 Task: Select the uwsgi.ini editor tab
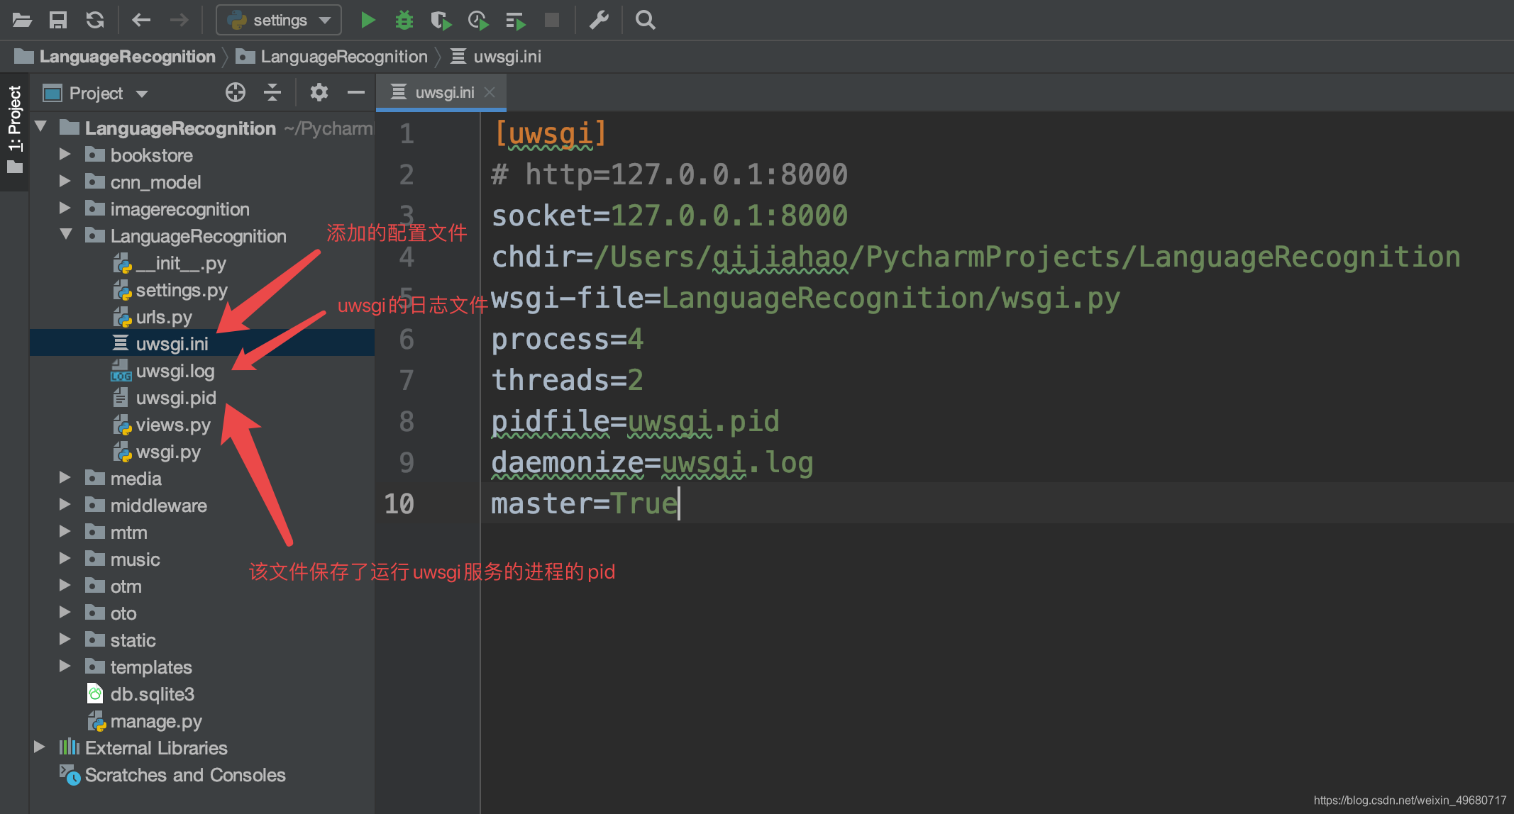point(434,93)
